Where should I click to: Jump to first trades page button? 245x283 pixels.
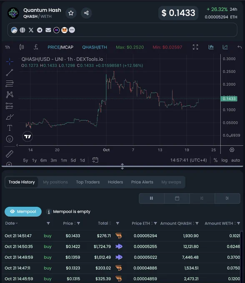[x=202, y=199]
